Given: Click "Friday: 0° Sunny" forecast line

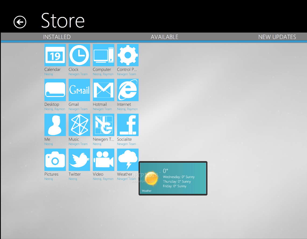Looking at the screenshot, I should pos(175,186).
